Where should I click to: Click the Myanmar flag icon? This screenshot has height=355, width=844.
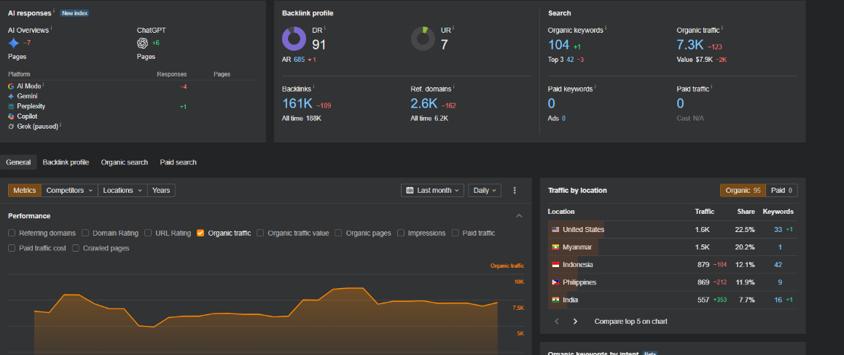(555, 247)
